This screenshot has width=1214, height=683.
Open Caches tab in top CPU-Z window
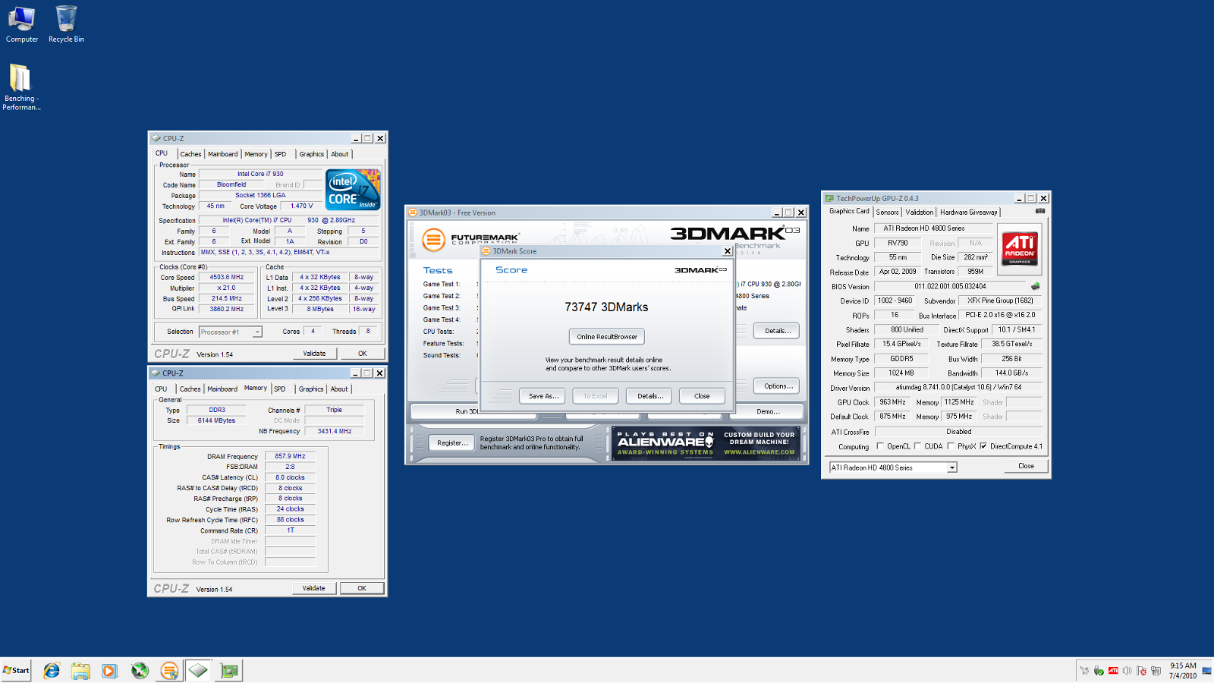click(x=190, y=154)
